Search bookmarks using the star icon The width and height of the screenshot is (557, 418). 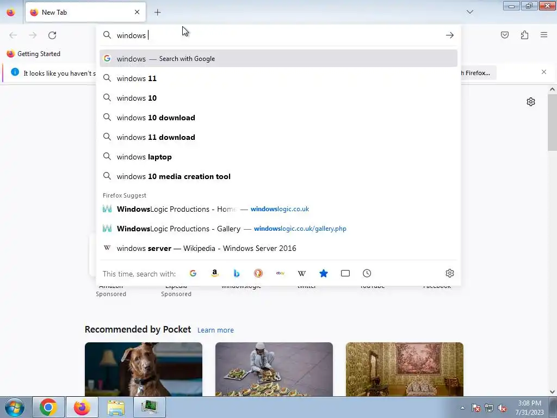[x=324, y=273]
